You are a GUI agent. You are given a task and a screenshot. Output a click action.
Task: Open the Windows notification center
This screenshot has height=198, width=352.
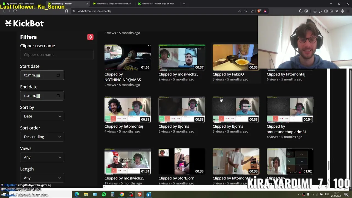346,194
